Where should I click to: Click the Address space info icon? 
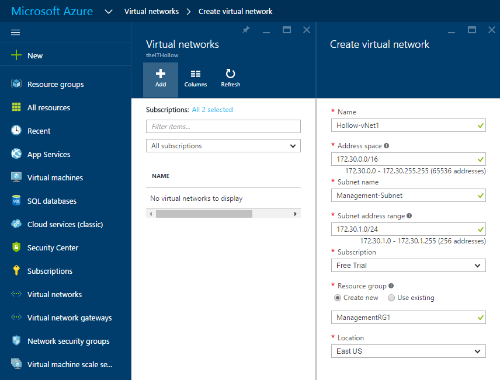point(387,146)
